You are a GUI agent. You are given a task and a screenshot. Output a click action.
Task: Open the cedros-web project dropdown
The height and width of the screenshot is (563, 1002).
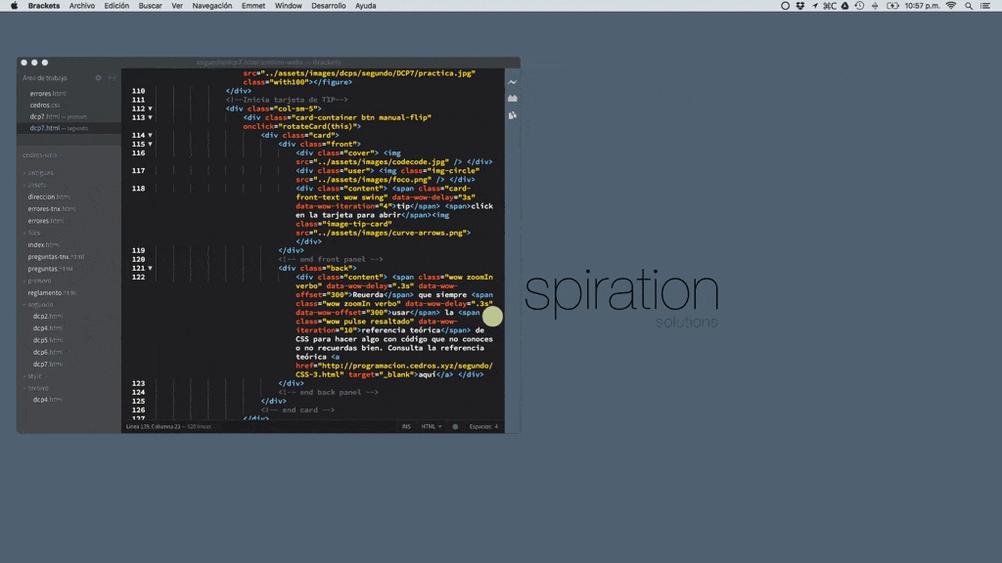point(43,154)
